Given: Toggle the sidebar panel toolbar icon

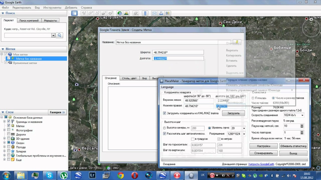Looking at the screenshot, I should [74, 13].
